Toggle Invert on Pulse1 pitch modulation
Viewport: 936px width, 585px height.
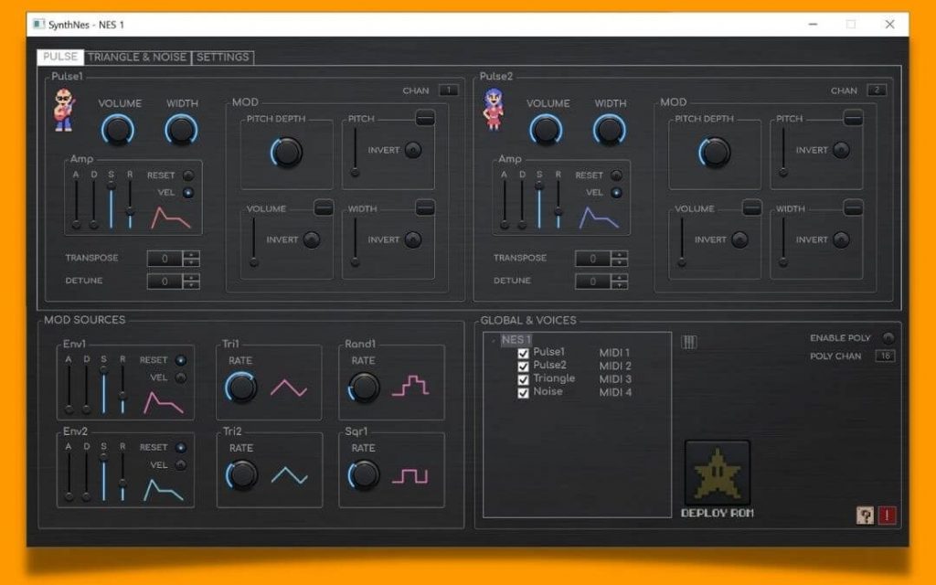(413, 149)
